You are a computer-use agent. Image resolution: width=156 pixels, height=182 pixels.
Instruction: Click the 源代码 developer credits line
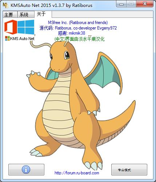coord(78,28)
